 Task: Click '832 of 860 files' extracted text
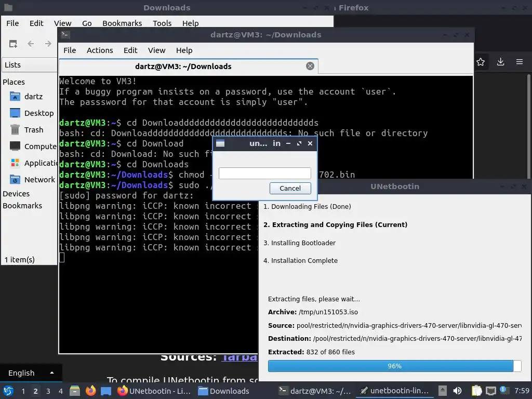click(x=330, y=352)
